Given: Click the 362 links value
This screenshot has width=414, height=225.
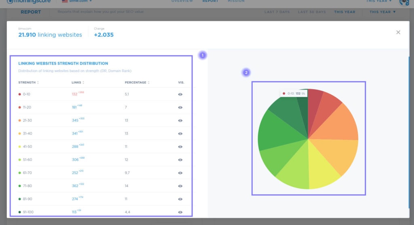Looking at the screenshot, I should pyautogui.click(x=75, y=186).
